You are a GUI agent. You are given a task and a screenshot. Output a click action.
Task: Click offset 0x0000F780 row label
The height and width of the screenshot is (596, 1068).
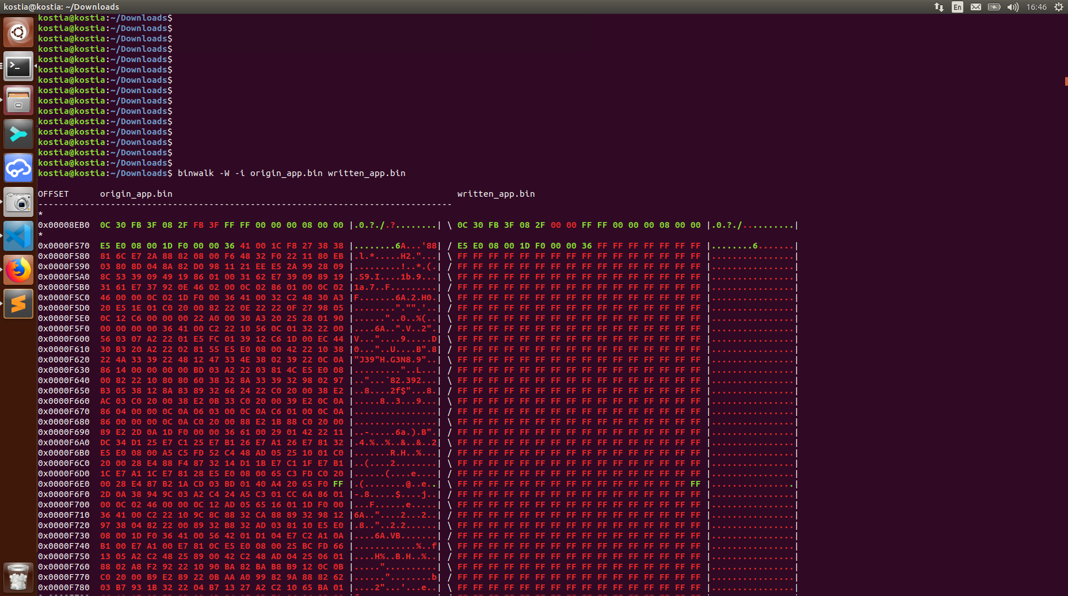64,587
